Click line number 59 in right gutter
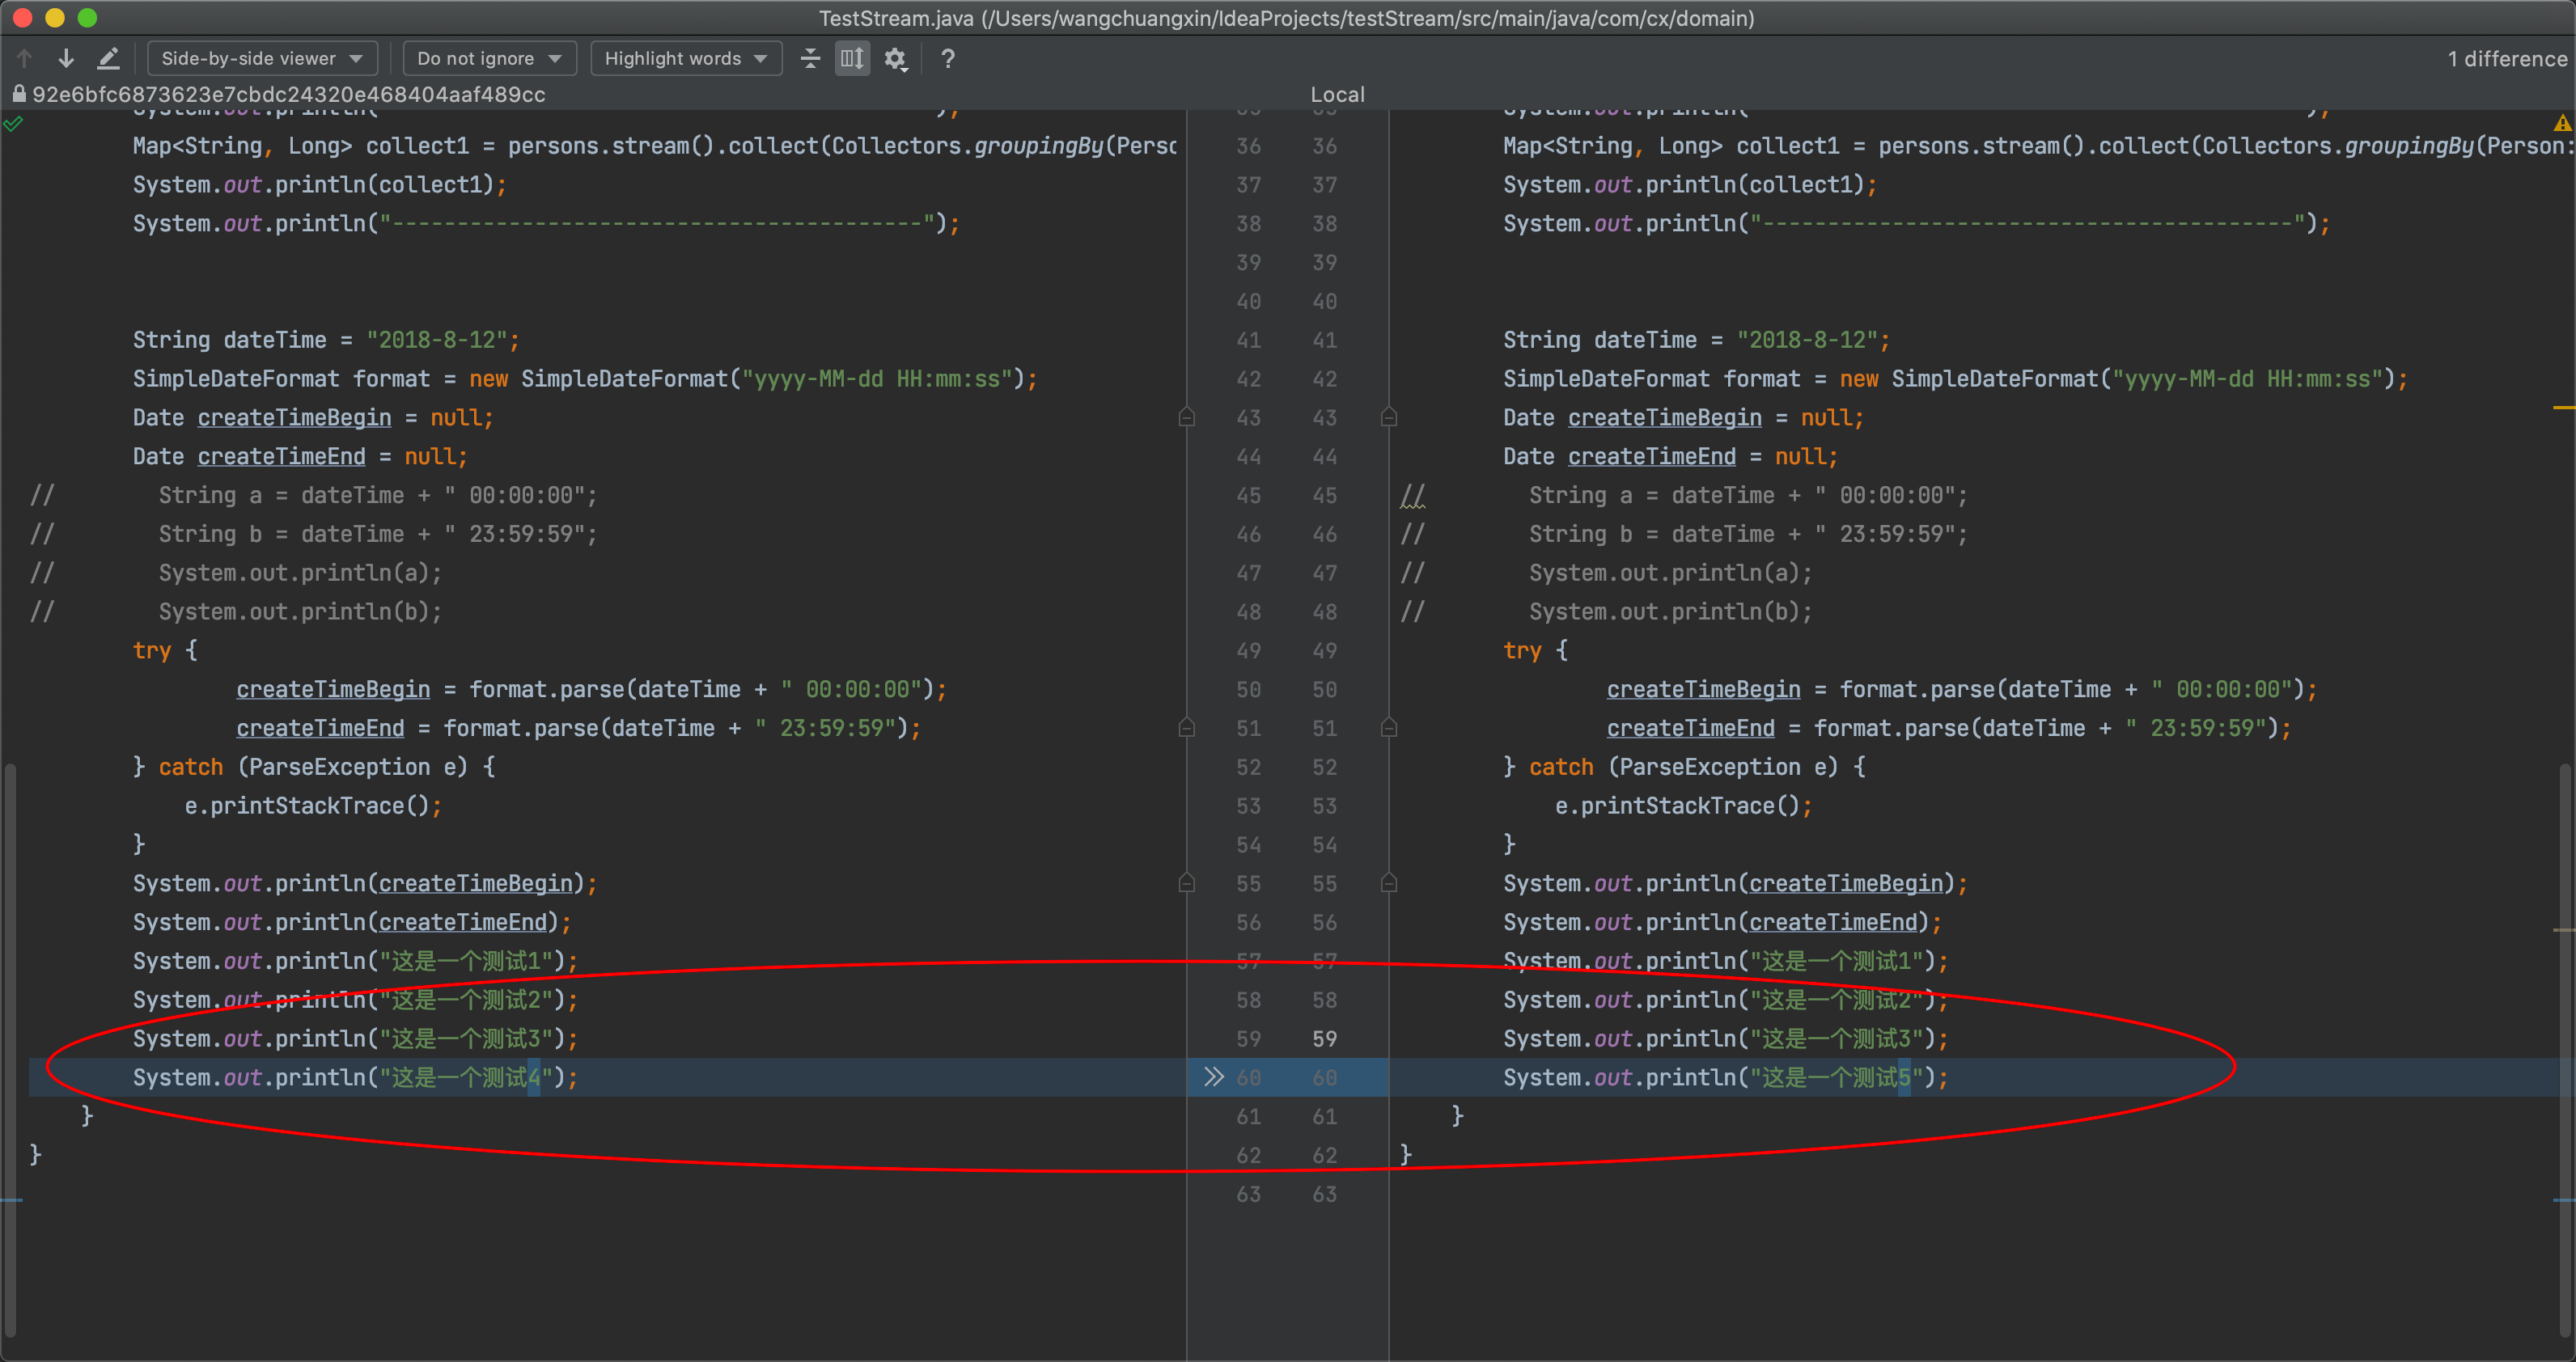Screen dimensions: 2576x1362 [1324, 1038]
